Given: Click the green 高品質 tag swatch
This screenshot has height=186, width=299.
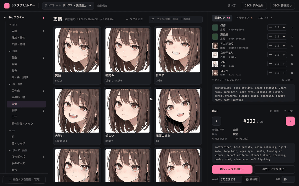Looking at the screenshot, I should click(215, 37).
